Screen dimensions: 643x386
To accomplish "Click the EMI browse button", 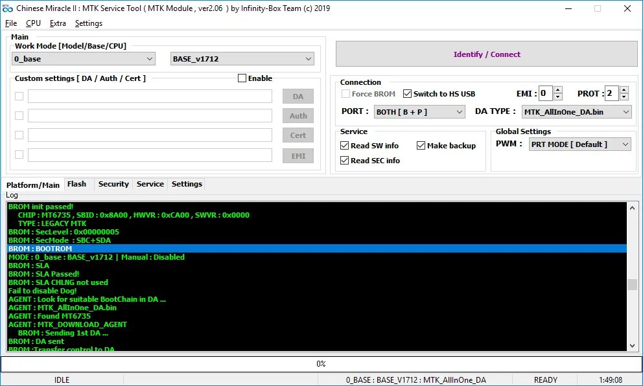I will (x=298, y=155).
